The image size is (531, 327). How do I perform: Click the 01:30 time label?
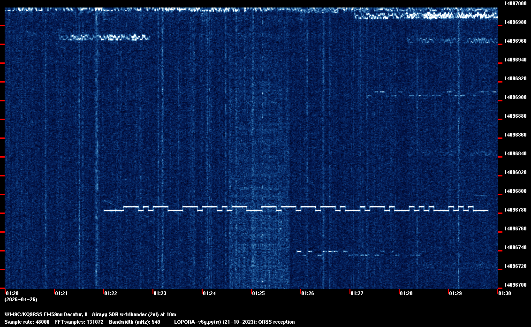point(504,294)
